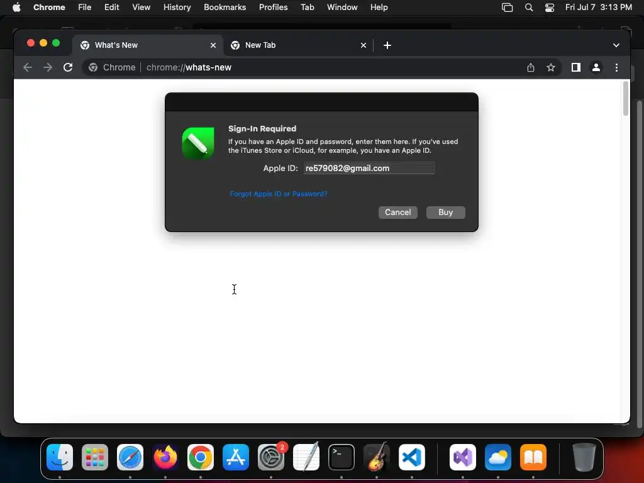This screenshot has height=483, width=644.
Task: Click the page vertical scrollbar
Action: 626,99
